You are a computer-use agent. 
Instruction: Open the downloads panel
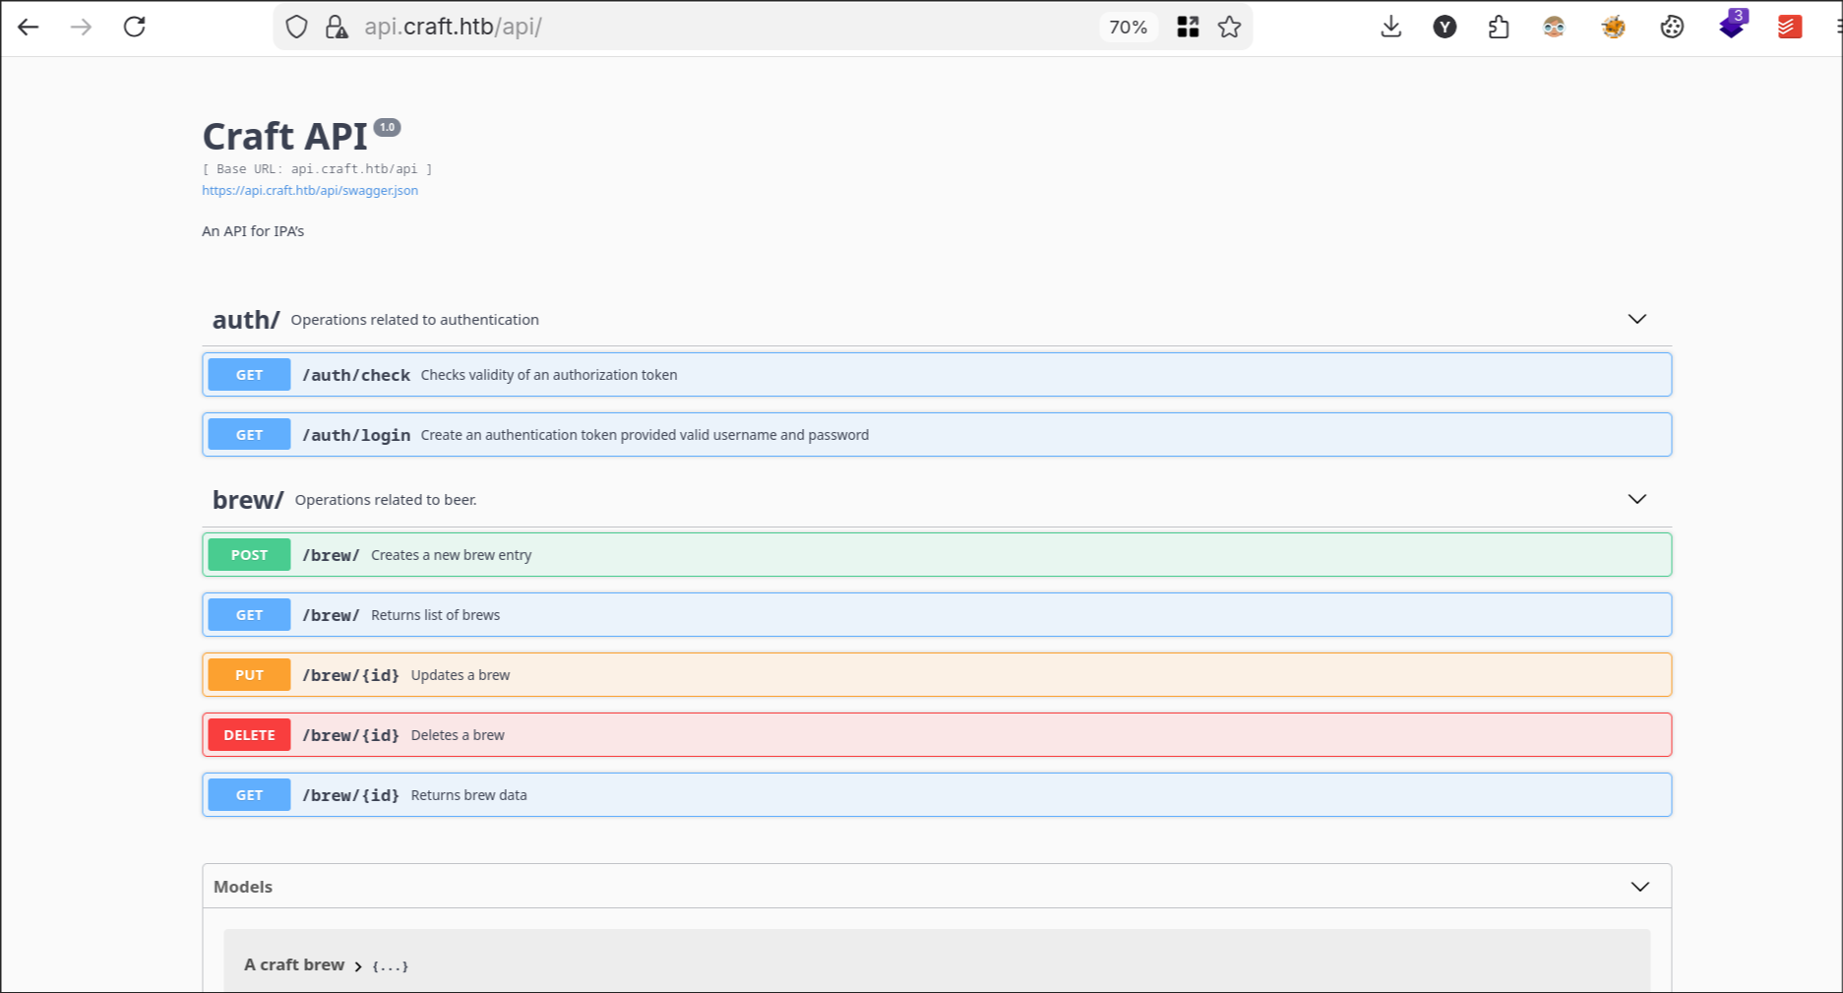pos(1390,27)
